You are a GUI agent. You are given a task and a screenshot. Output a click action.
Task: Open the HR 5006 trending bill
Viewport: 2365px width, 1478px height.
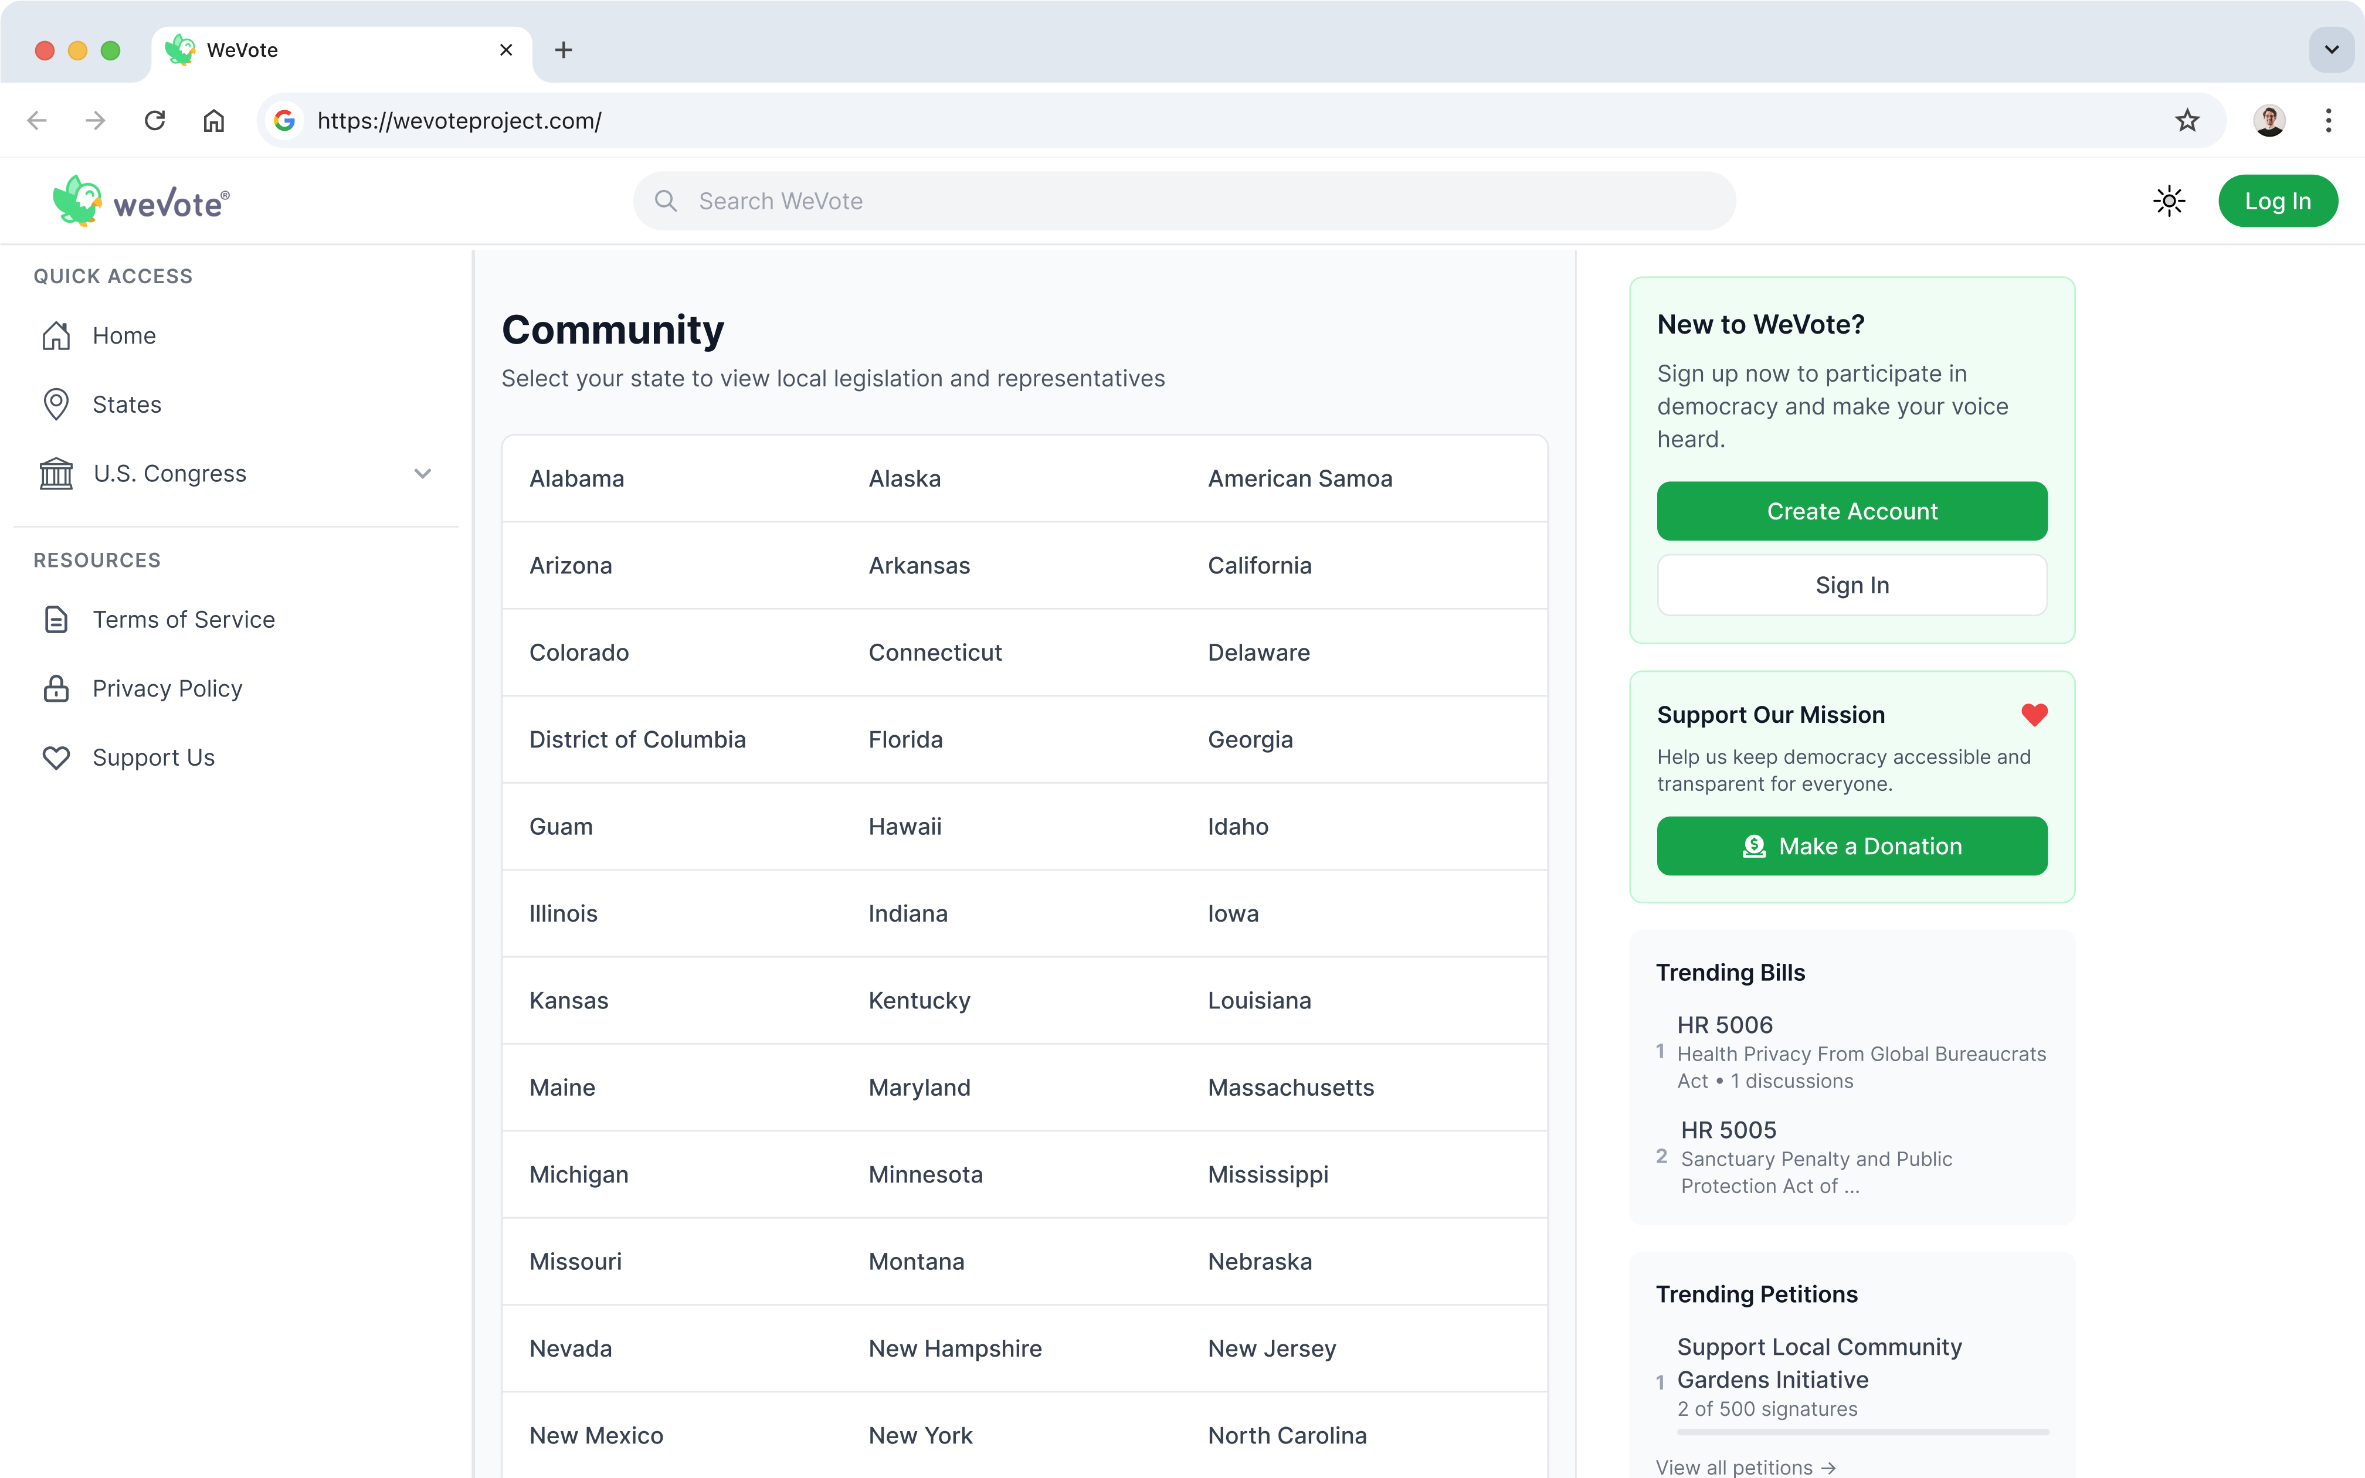[1725, 1025]
